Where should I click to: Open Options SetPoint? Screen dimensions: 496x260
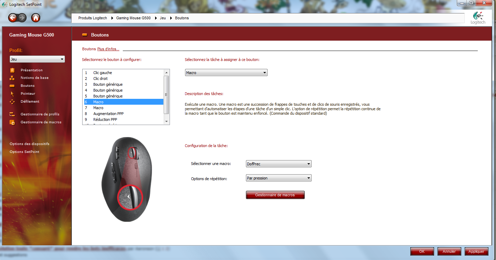click(x=24, y=152)
